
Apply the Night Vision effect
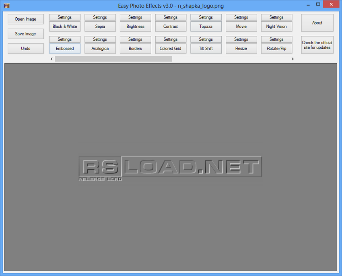(276, 27)
